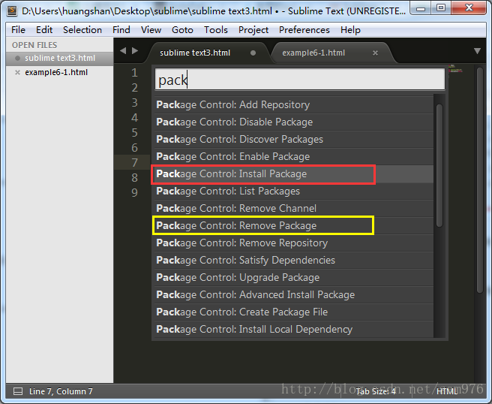
Task: Choose Package Control: Add Repository
Action: click(293, 104)
